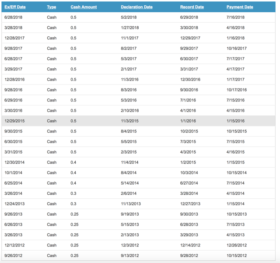280x263 pixels.
Task: Select the 6/30/2015 ex-date cell
Action: pos(14,142)
